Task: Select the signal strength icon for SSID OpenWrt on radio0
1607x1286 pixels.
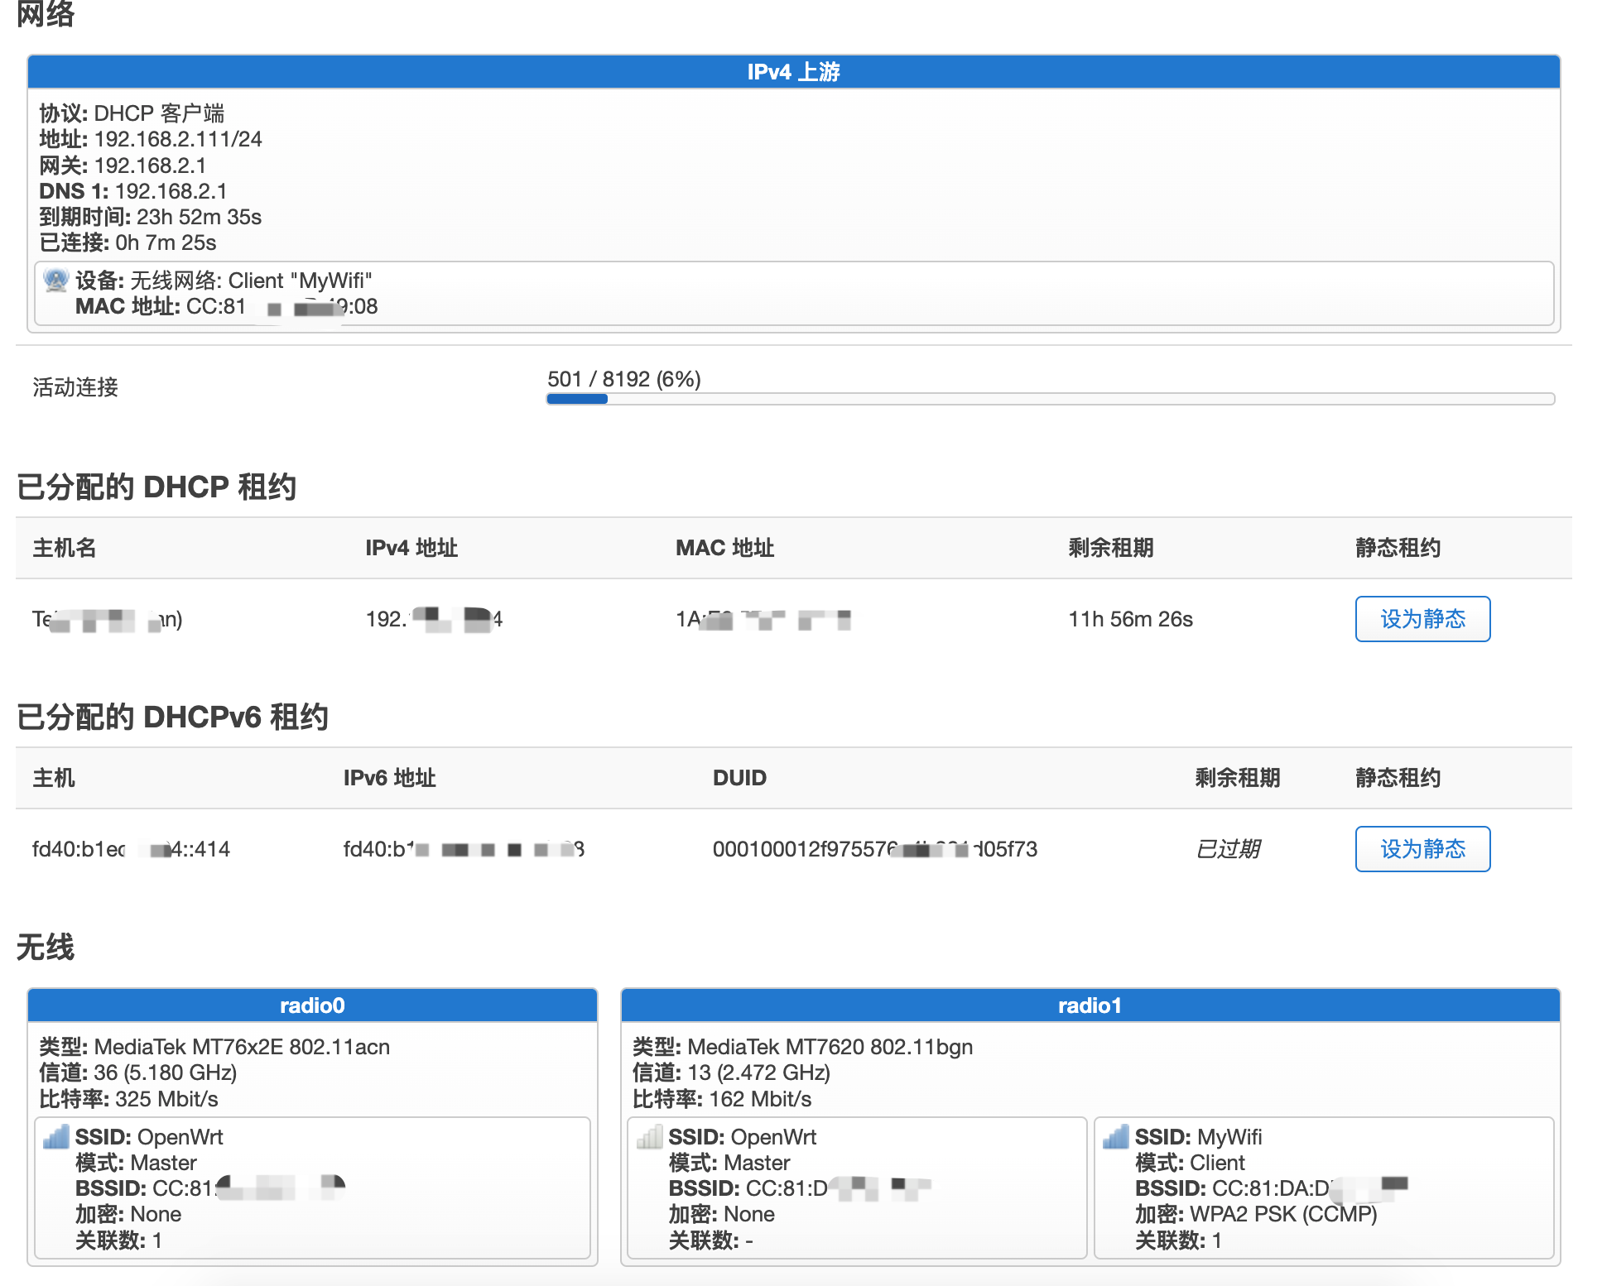Action: tap(55, 1136)
